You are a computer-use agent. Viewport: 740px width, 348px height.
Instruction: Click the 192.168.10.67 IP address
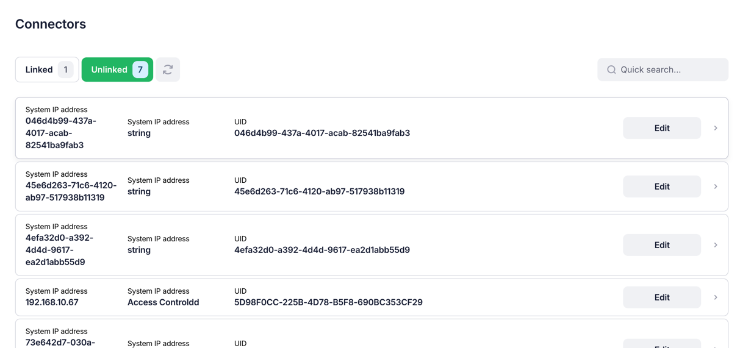(52, 302)
